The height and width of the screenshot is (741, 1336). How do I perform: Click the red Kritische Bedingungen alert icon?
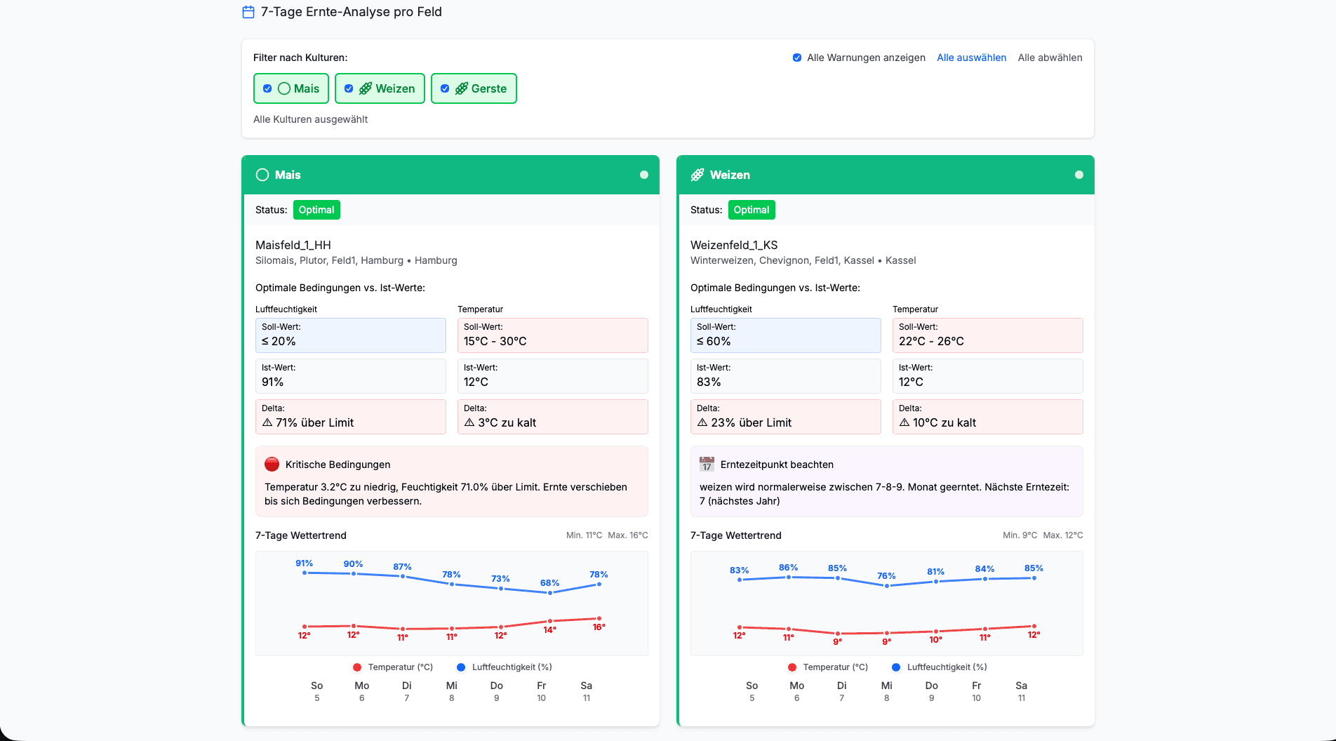point(272,465)
